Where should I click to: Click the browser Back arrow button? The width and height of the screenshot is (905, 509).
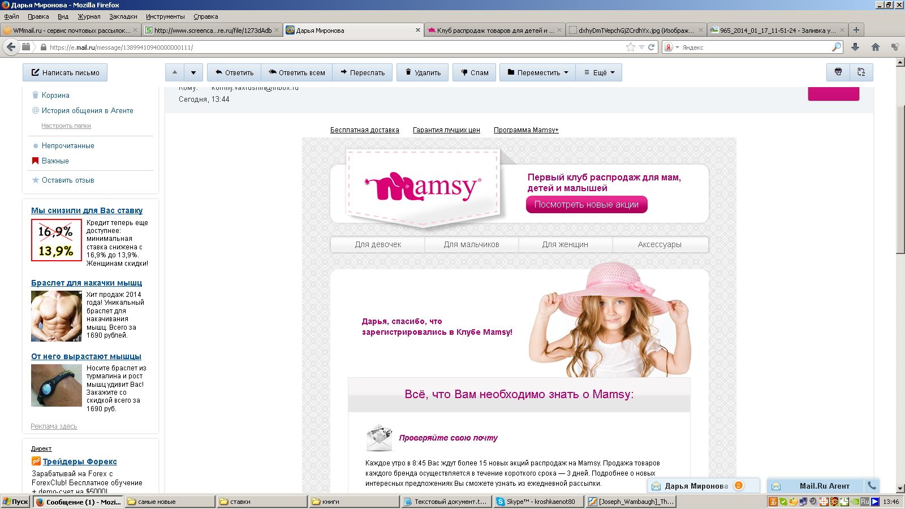(11, 47)
